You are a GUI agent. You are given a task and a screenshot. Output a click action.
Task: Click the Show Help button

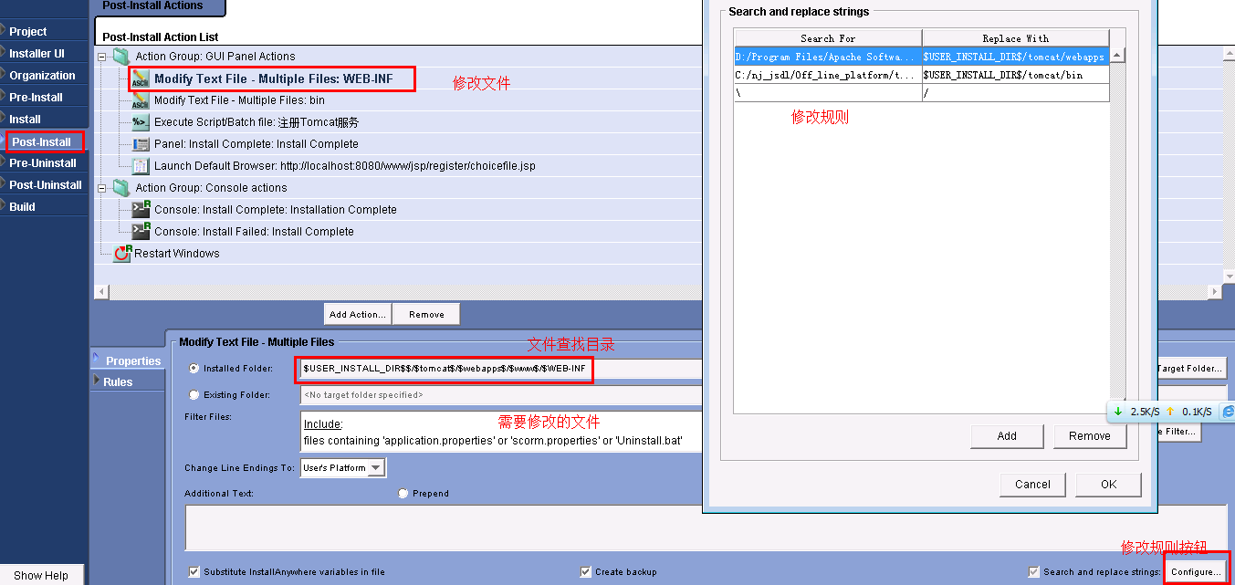tap(41, 575)
